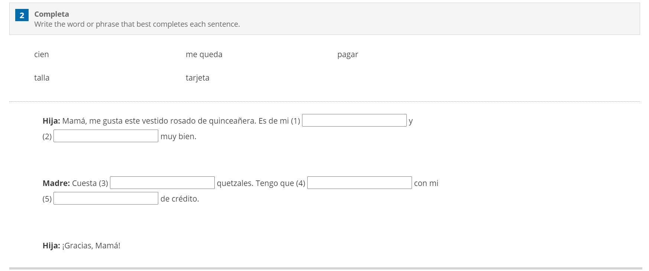Click the "Write the word or phrase" instruction text
649x271 pixels.
coord(137,24)
